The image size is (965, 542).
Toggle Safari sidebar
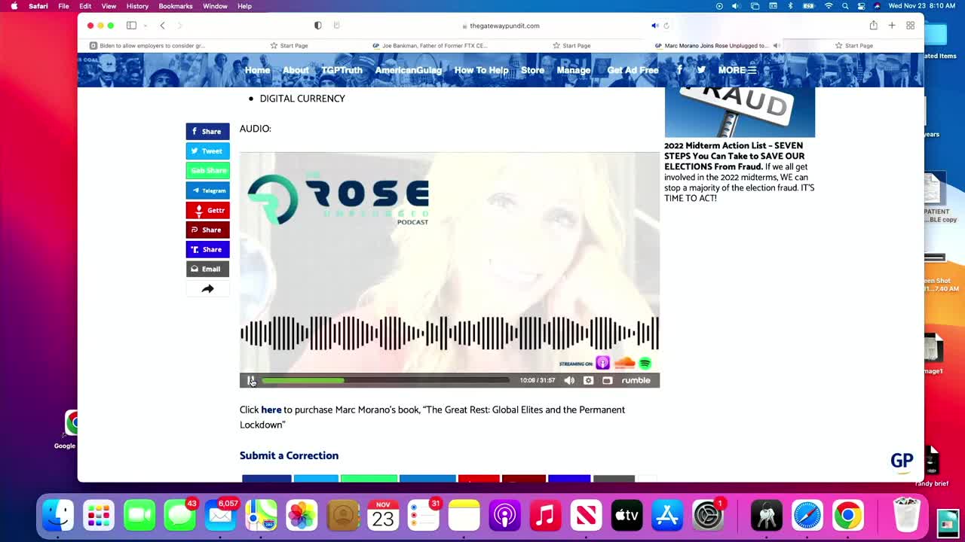click(x=131, y=26)
